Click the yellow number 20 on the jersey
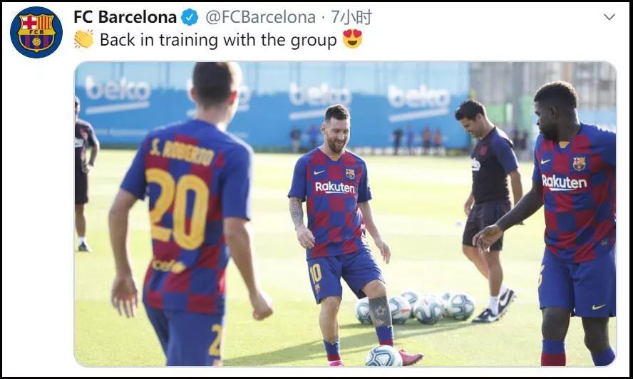633x379 pixels. 177,209
